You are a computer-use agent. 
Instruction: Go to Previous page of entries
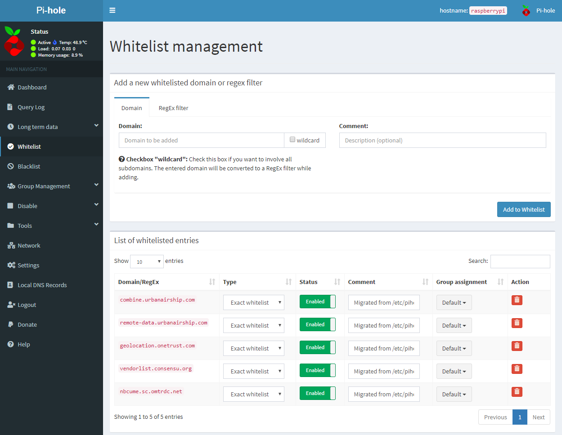click(495, 417)
